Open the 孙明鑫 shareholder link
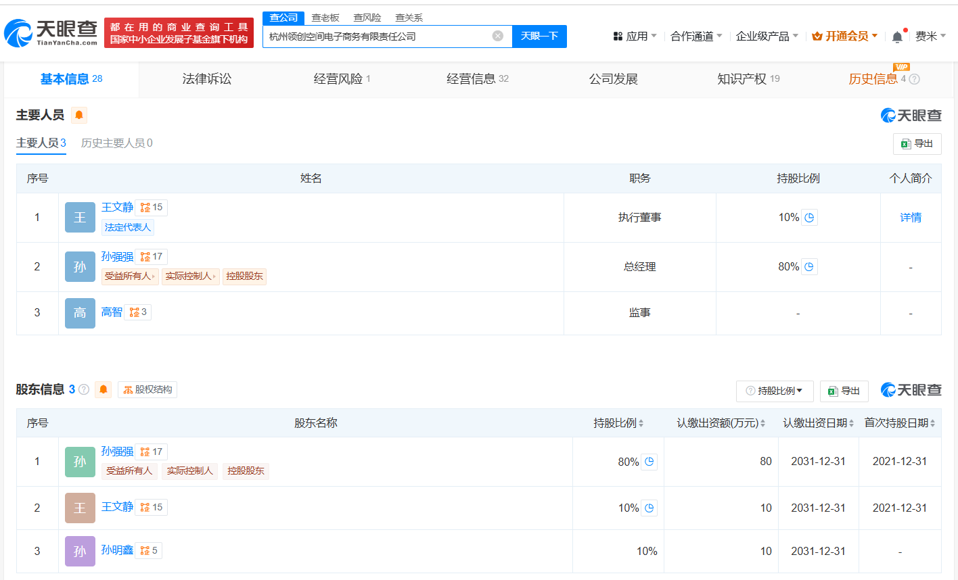Viewport: 958px width, 580px height. point(117,550)
